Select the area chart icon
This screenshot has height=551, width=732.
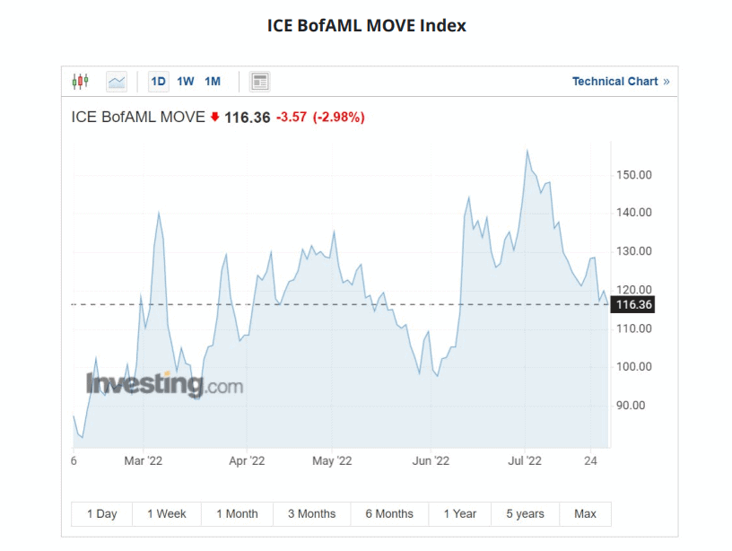click(x=117, y=82)
